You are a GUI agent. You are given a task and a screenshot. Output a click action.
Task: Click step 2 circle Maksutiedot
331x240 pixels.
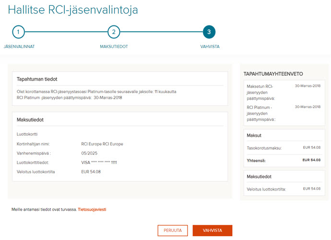[114, 32]
